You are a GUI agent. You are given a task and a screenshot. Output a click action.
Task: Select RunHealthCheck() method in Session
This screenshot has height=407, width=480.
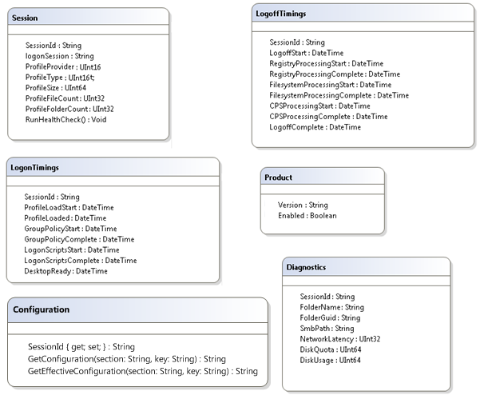coord(65,119)
